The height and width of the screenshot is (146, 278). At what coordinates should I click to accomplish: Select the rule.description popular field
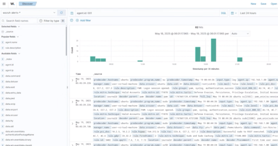(13, 48)
